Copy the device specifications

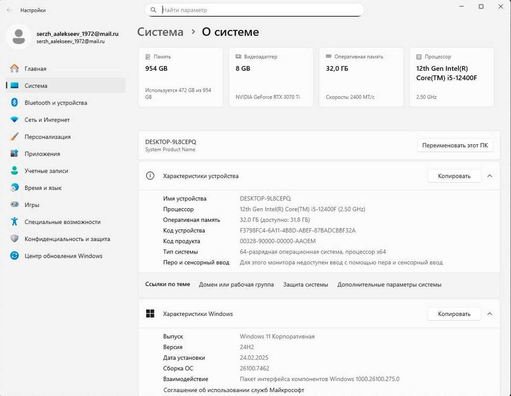click(454, 176)
